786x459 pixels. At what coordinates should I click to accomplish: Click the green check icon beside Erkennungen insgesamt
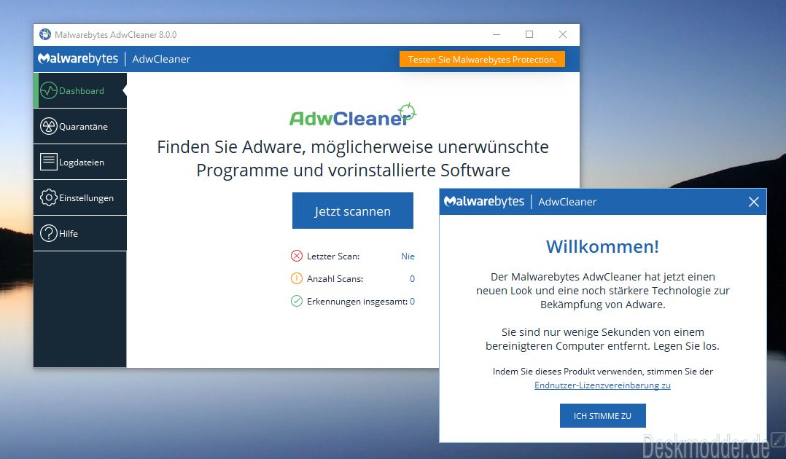pos(297,301)
